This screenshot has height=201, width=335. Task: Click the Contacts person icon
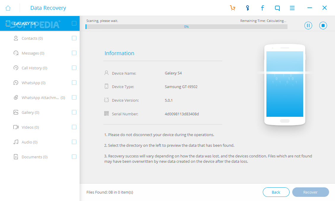tap(16, 38)
